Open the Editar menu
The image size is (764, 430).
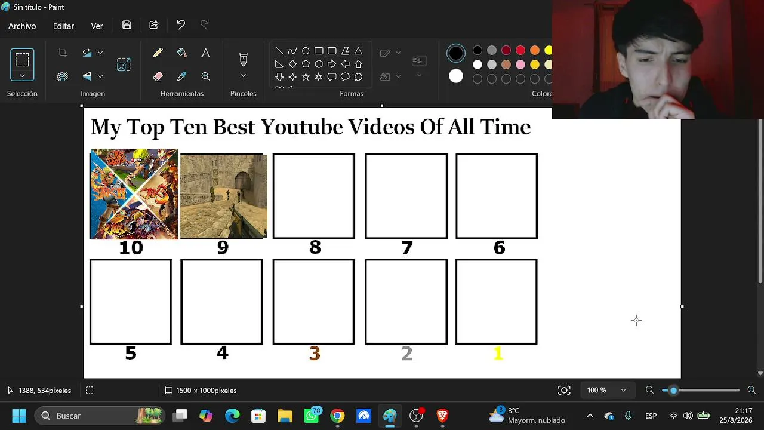pos(63,26)
